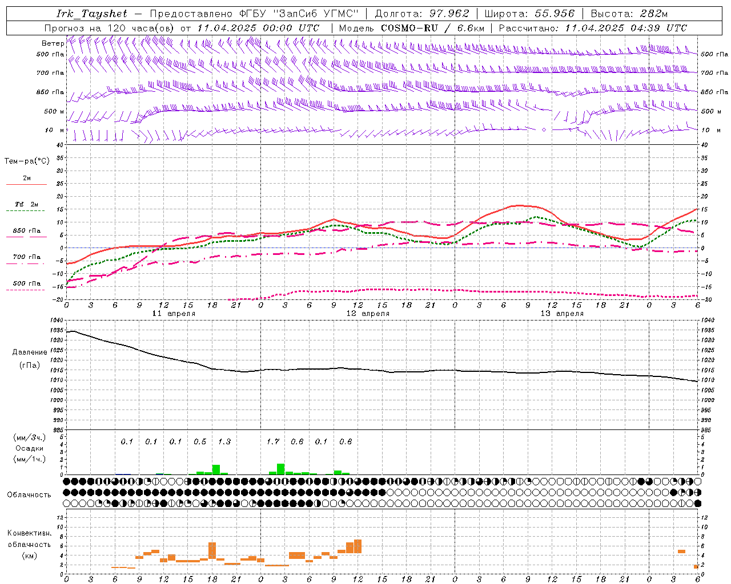Select the 12 апреля date label
The height and width of the screenshot is (584, 731).
[x=368, y=314]
